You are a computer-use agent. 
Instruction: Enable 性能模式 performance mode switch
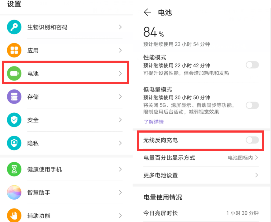(252, 65)
